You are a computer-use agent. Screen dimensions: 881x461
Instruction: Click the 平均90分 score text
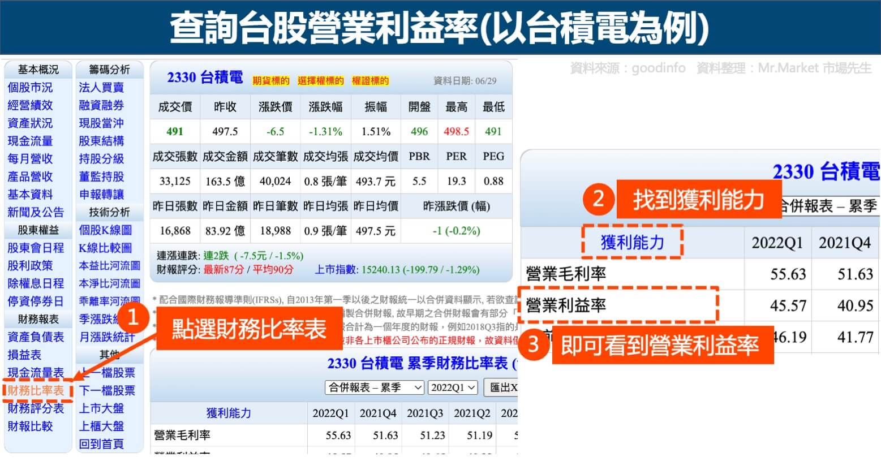tap(273, 270)
